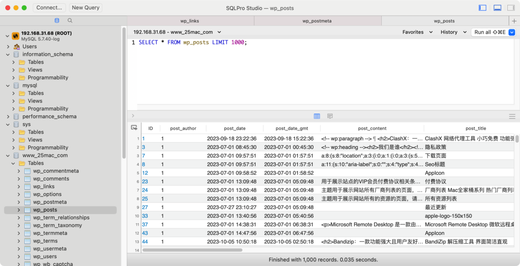Open the Run all dropdown arrow
Viewport: 520px width, 266px height.
(x=511, y=32)
